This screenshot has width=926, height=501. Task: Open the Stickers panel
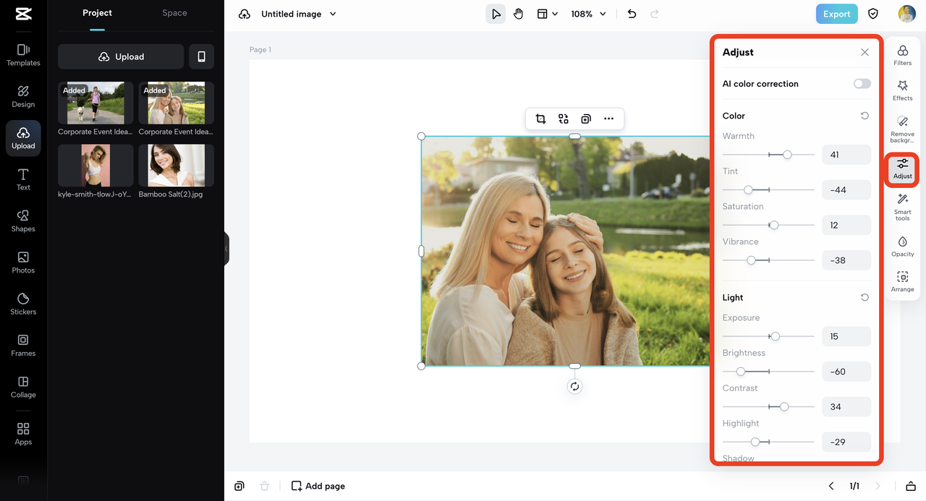coord(23,304)
